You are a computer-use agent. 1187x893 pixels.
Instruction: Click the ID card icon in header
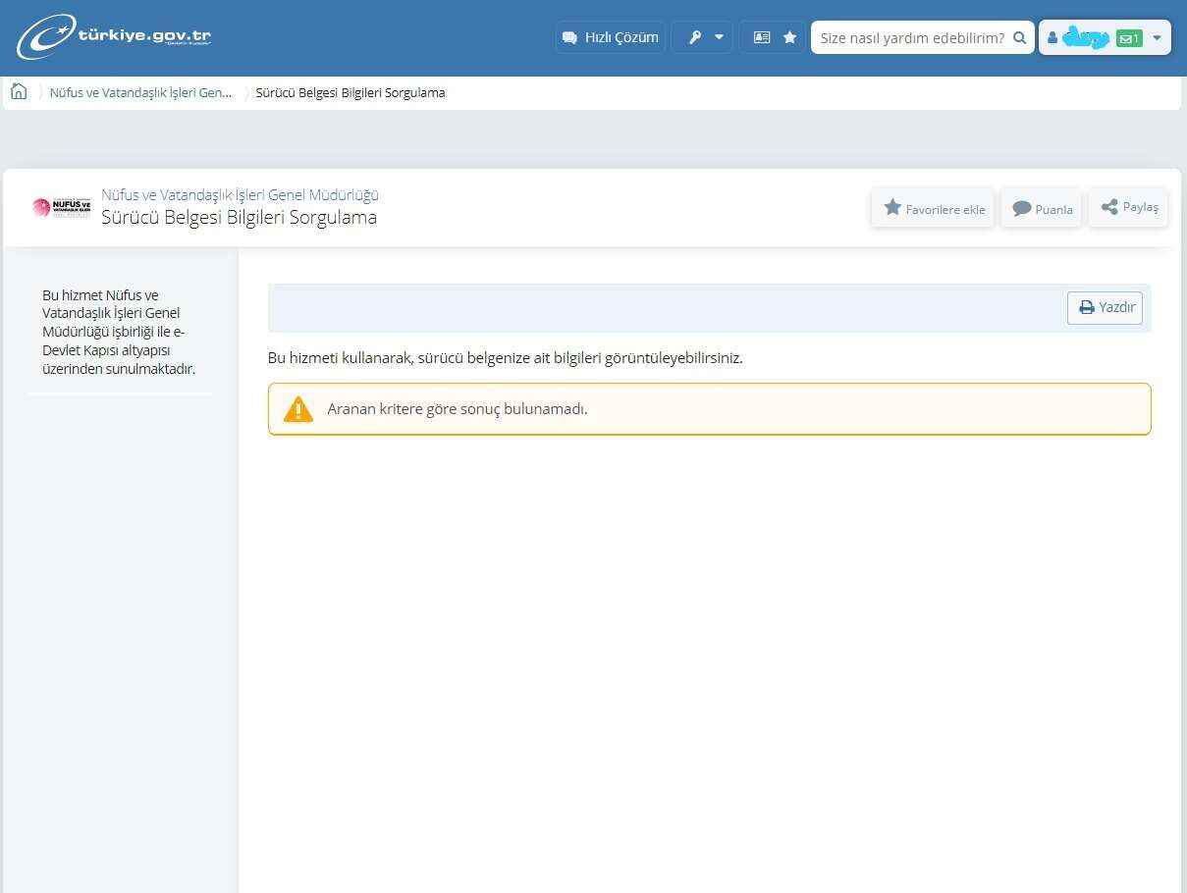pyautogui.click(x=762, y=37)
